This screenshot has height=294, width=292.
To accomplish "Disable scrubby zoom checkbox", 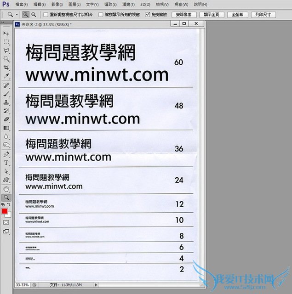I will click(x=148, y=14).
